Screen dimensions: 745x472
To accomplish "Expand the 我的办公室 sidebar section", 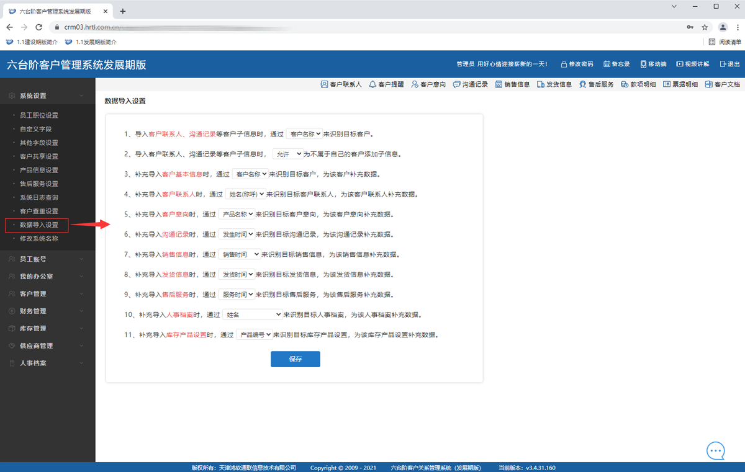I will coord(48,277).
